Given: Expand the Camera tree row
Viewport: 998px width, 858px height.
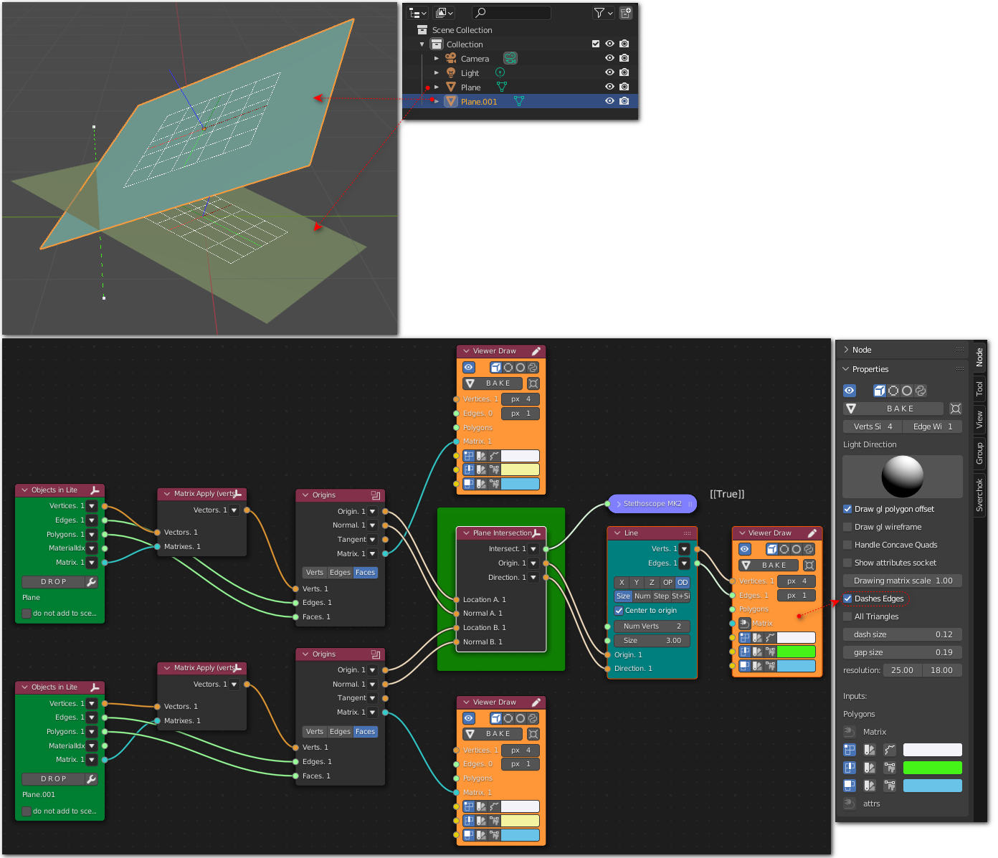Looking at the screenshot, I should coord(437,58).
